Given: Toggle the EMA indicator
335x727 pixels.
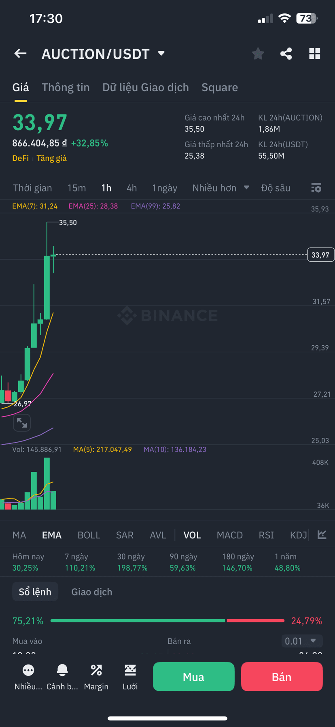Looking at the screenshot, I should (x=52, y=535).
